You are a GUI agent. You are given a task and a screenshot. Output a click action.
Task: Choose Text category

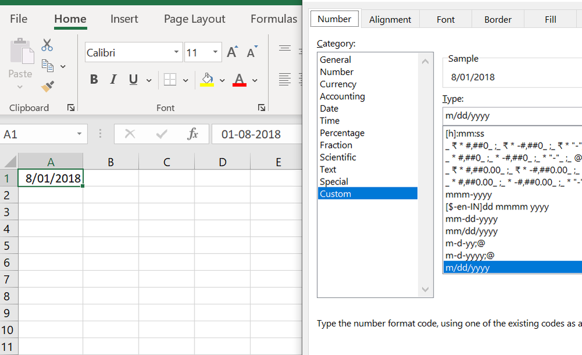[368, 169]
